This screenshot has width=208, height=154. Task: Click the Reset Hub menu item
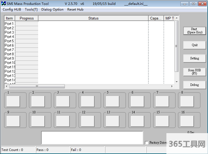75,9
